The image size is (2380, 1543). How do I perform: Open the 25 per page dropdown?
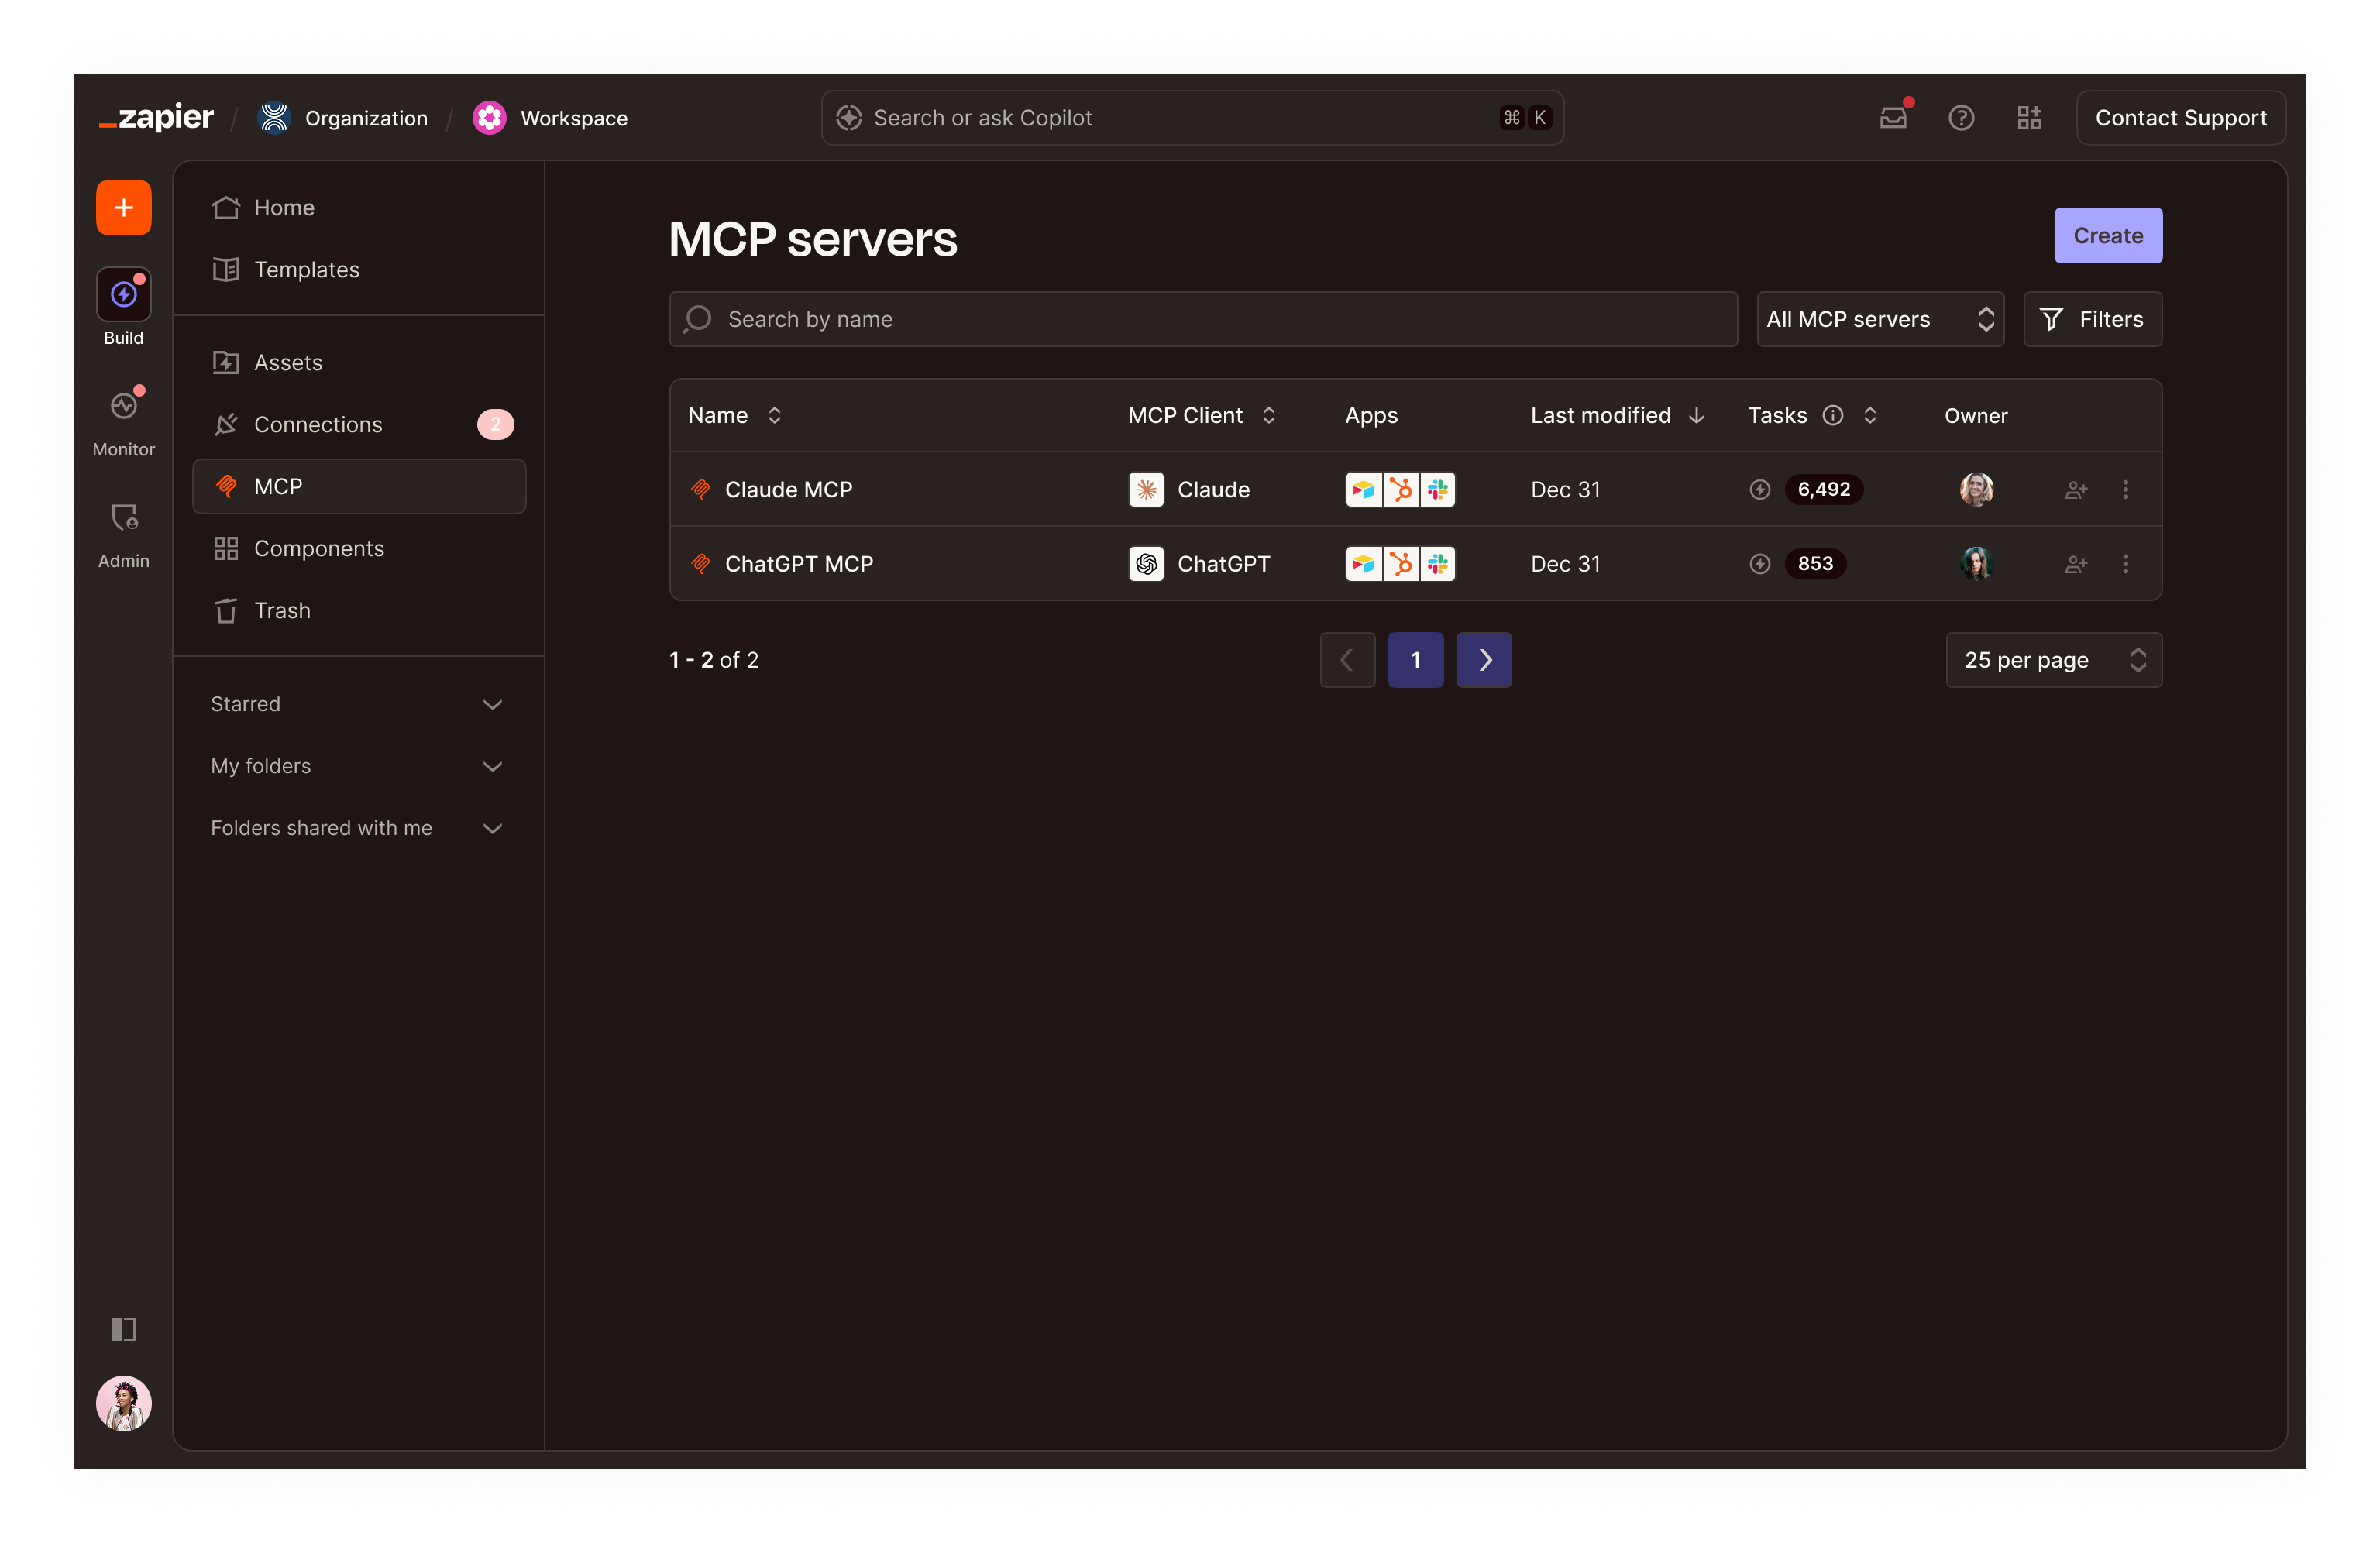[x=2053, y=659]
